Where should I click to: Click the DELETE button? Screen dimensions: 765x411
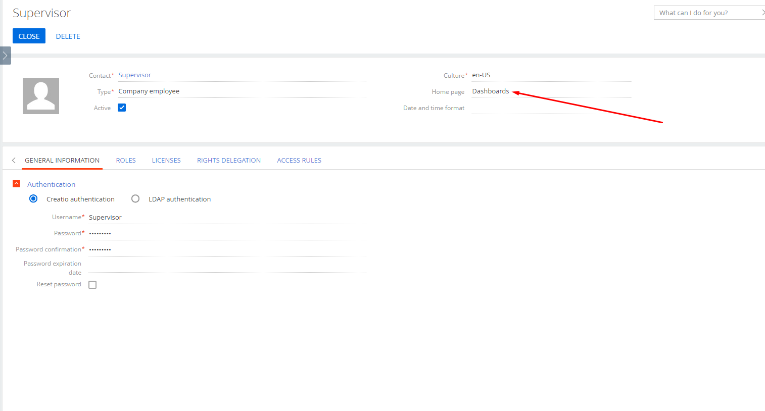[68, 36]
